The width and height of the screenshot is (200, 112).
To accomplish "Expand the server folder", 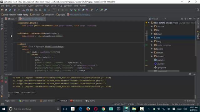I will (152, 53).
